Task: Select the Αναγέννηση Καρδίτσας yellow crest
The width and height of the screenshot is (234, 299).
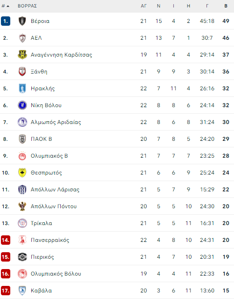Action: point(22,55)
